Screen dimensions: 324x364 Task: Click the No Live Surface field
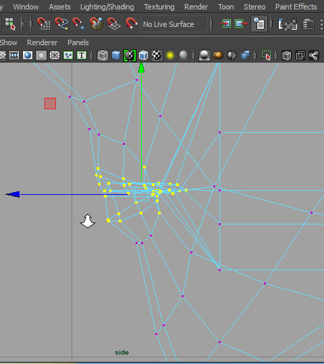(174, 24)
